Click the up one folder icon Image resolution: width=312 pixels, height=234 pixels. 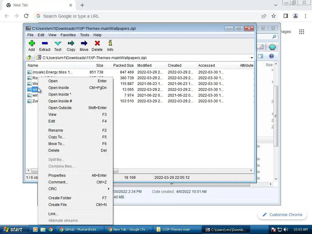[x=29, y=58]
